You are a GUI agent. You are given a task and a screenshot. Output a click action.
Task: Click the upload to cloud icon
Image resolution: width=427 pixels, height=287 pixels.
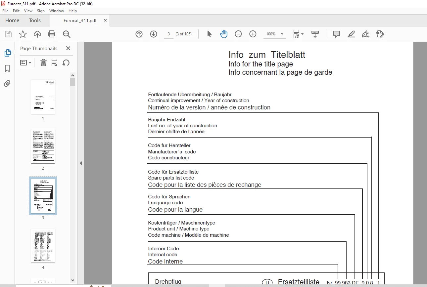coord(37,34)
